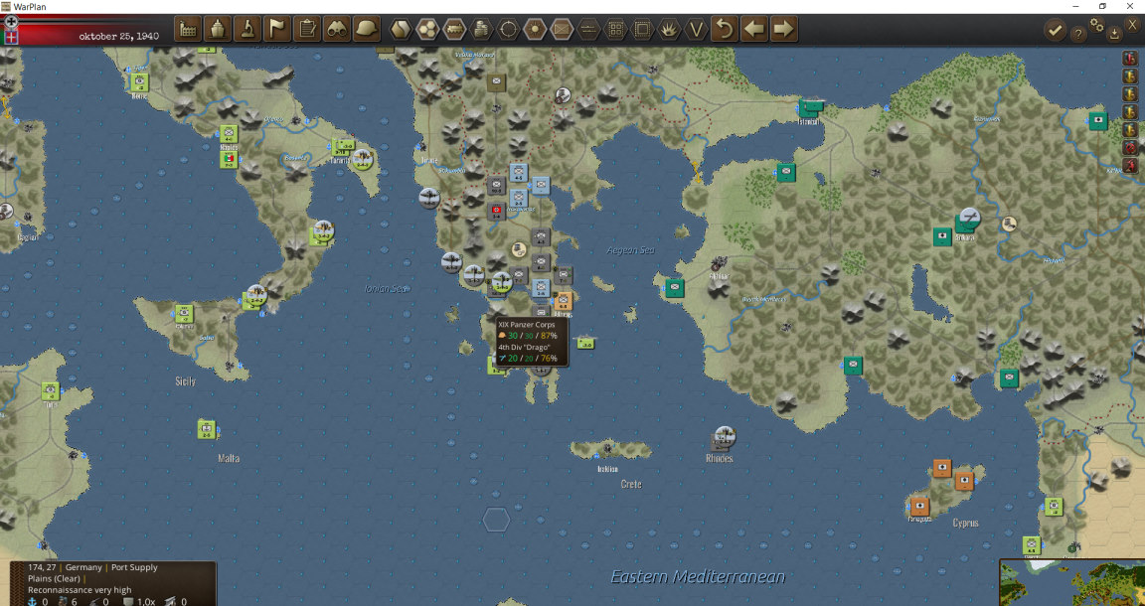
Task: Open the diplomacy flag panel
Action: coord(277,29)
